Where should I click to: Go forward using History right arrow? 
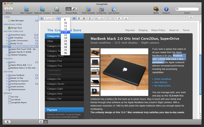(x=11, y=9)
